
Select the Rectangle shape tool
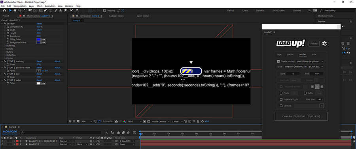(41, 10)
